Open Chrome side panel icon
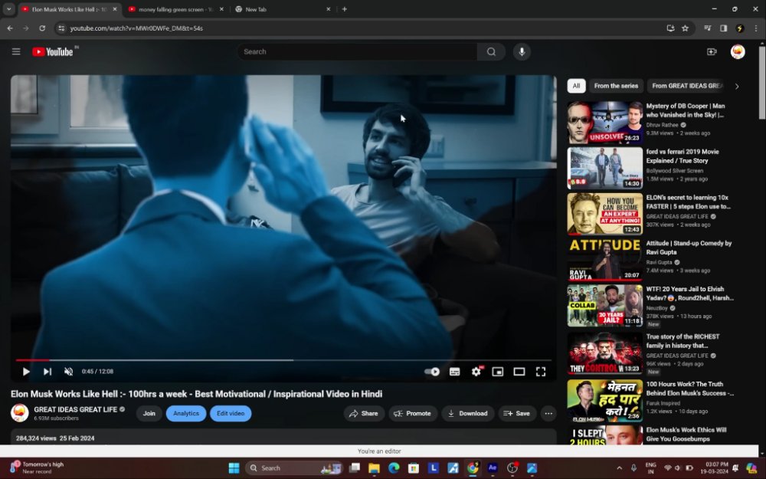Image resolution: width=766 pixels, height=479 pixels. point(724,28)
